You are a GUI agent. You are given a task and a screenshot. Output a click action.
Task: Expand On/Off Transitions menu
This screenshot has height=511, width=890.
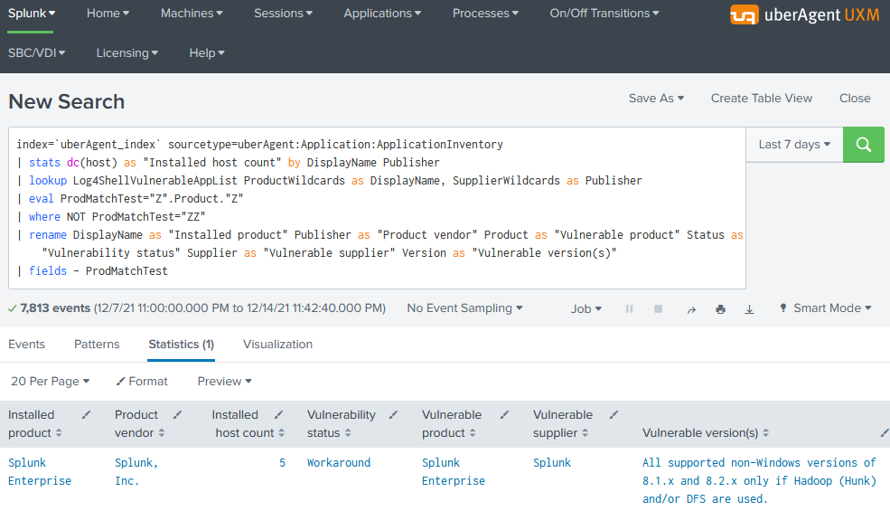[x=604, y=13]
